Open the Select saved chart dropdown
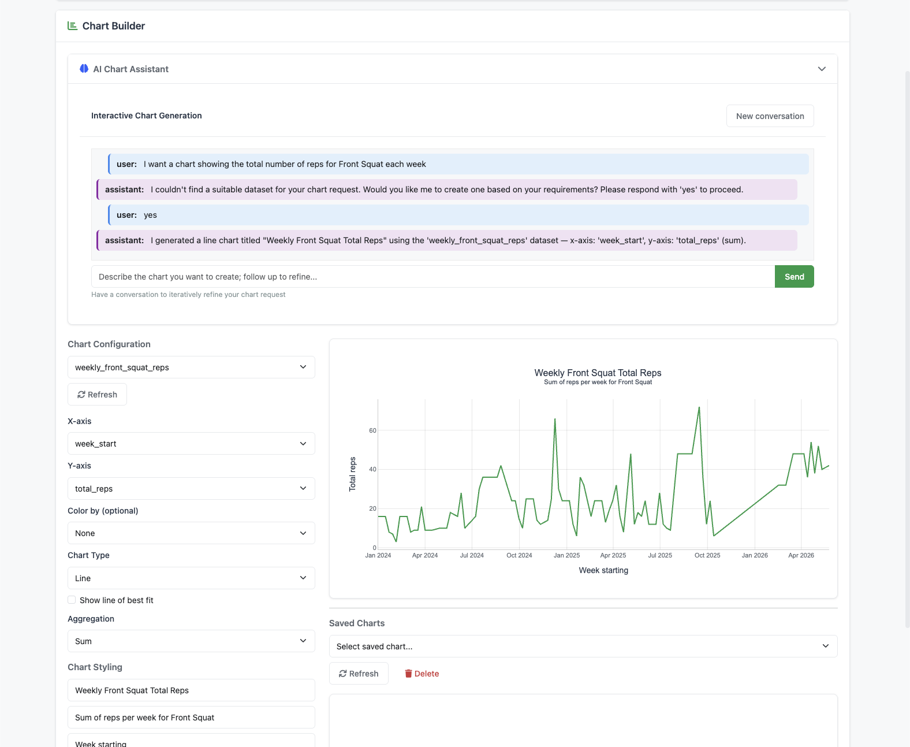The width and height of the screenshot is (910, 747). click(583, 646)
